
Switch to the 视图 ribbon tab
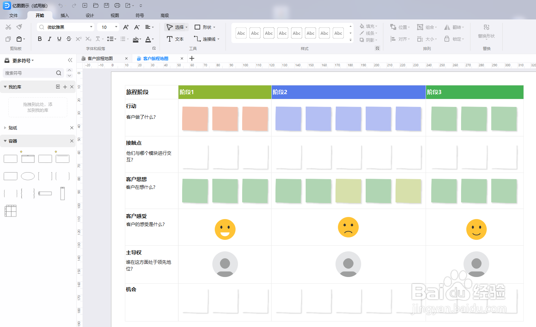[x=115, y=15]
